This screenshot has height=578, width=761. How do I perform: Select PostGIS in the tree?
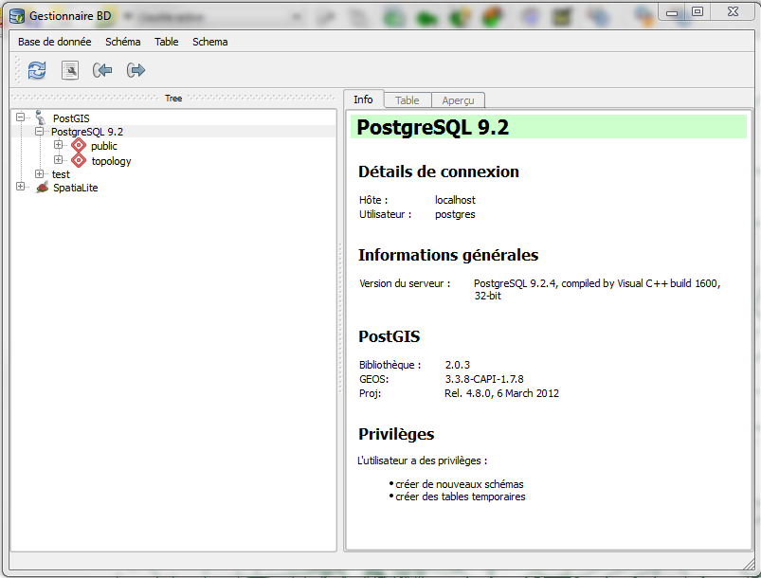71,118
